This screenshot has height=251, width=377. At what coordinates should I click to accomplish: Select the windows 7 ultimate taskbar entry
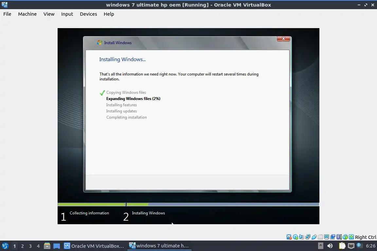(x=159, y=246)
